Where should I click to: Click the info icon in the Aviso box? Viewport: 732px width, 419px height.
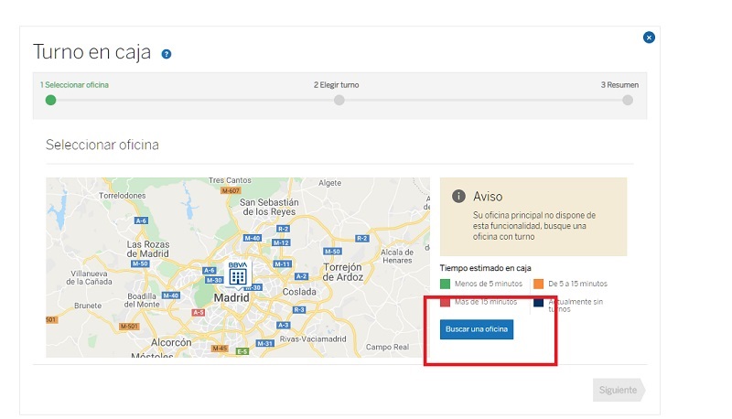(459, 197)
